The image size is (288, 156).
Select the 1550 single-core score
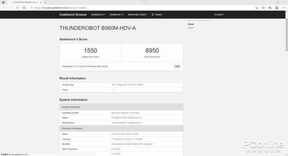pyautogui.click(x=91, y=51)
